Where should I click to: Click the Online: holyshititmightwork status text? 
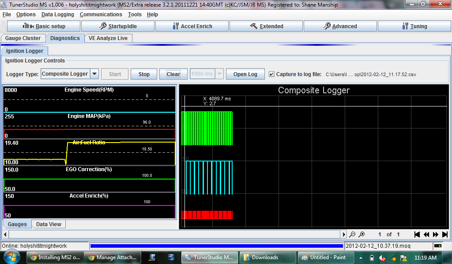(x=34, y=246)
